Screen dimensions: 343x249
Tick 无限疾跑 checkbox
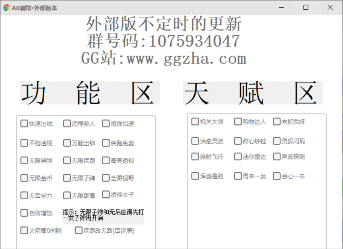(67, 160)
